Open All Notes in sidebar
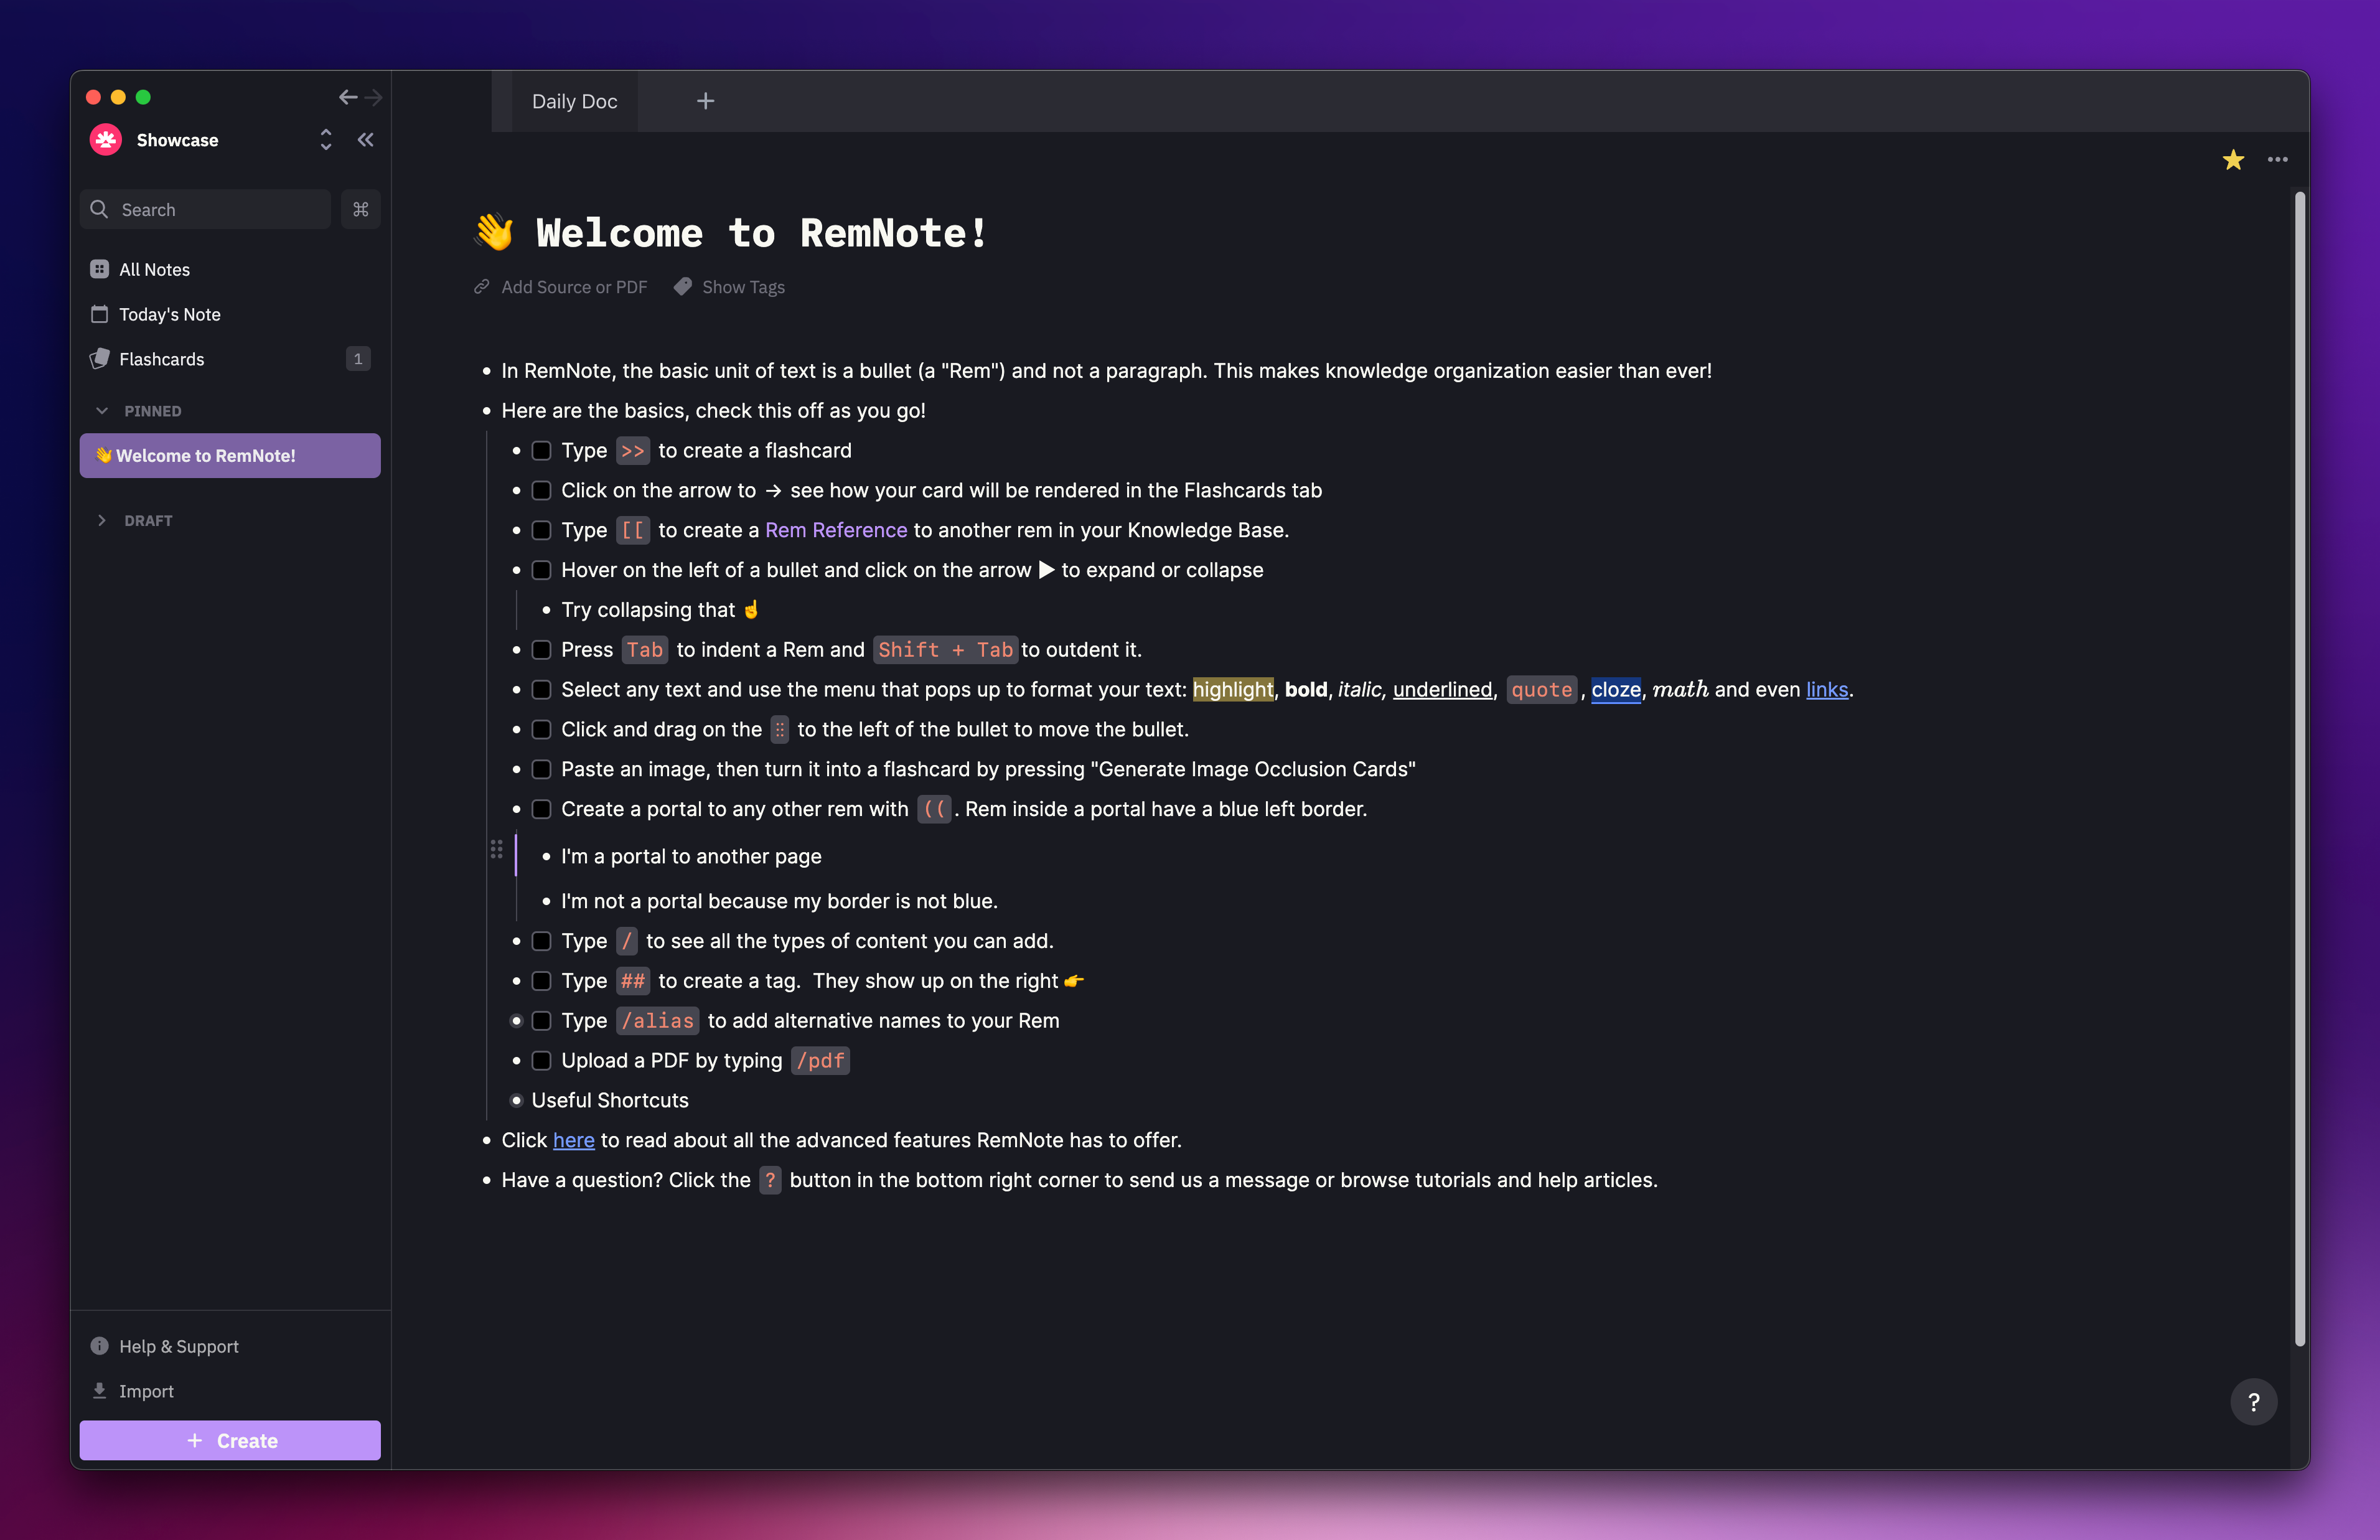Screen dimensions: 2380x1540 pyautogui.click(x=154, y=269)
